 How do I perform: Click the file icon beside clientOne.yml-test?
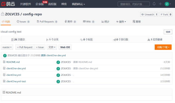tap(4, 81)
